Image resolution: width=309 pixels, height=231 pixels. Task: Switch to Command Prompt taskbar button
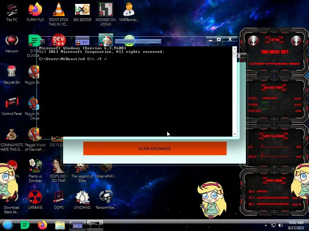point(95,225)
